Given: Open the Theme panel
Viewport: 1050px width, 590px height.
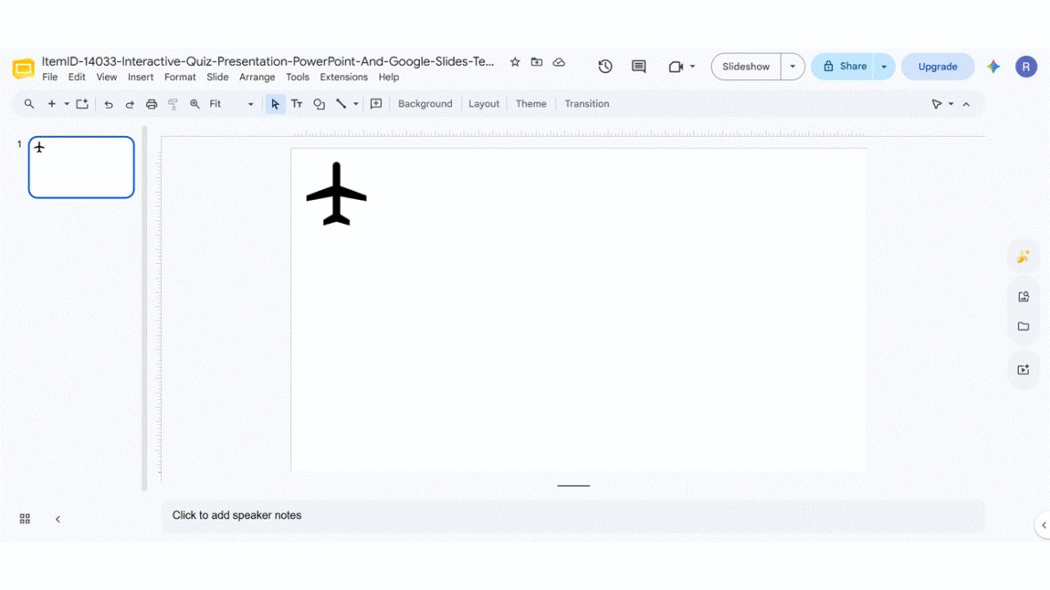Looking at the screenshot, I should click(x=531, y=104).
